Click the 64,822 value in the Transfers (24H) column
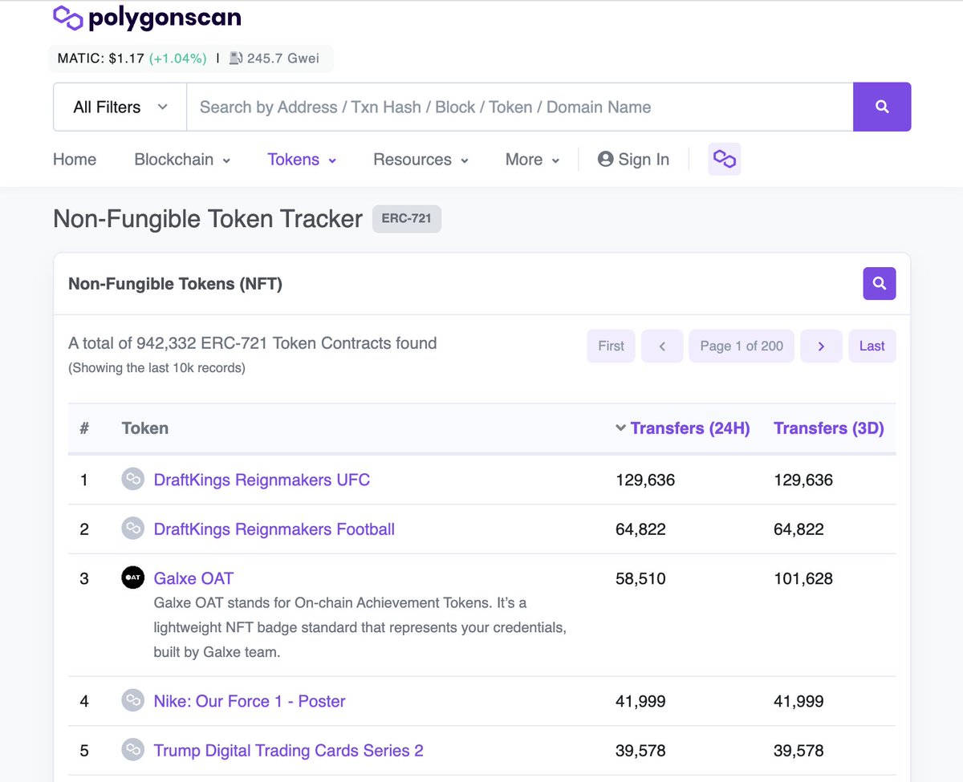The image size is (963, 782). [x=640, y=529]
